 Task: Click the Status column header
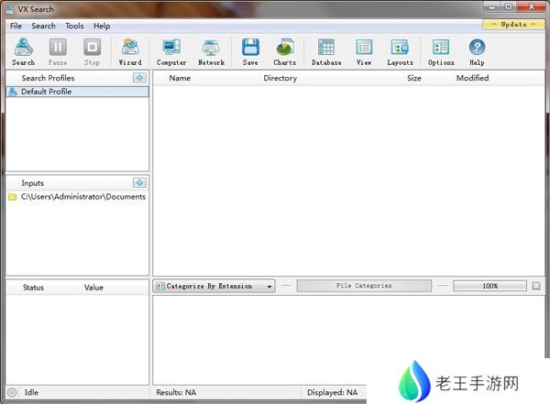[33, 288]
